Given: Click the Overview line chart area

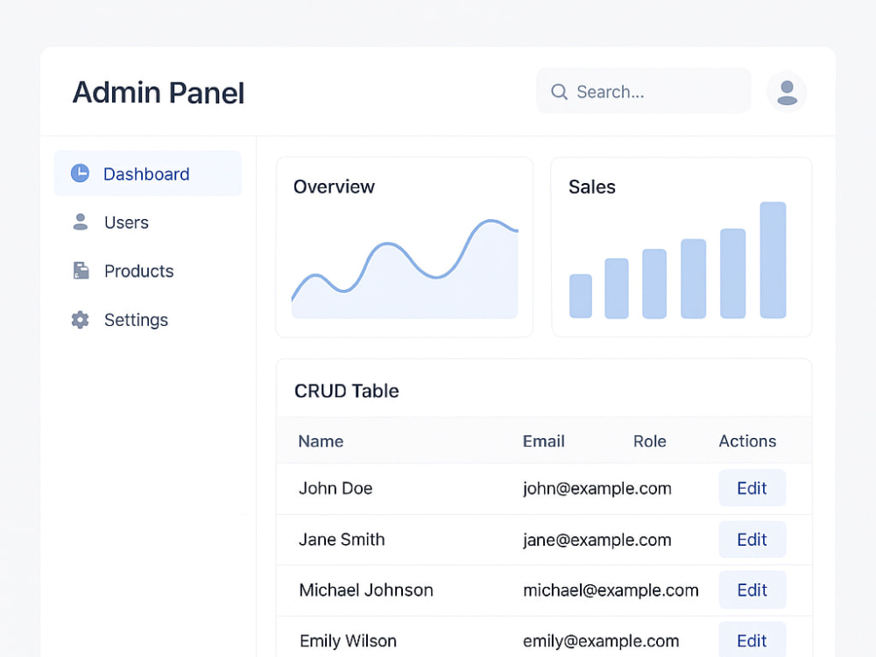Looking at the screenshot, I should point(405,269).
